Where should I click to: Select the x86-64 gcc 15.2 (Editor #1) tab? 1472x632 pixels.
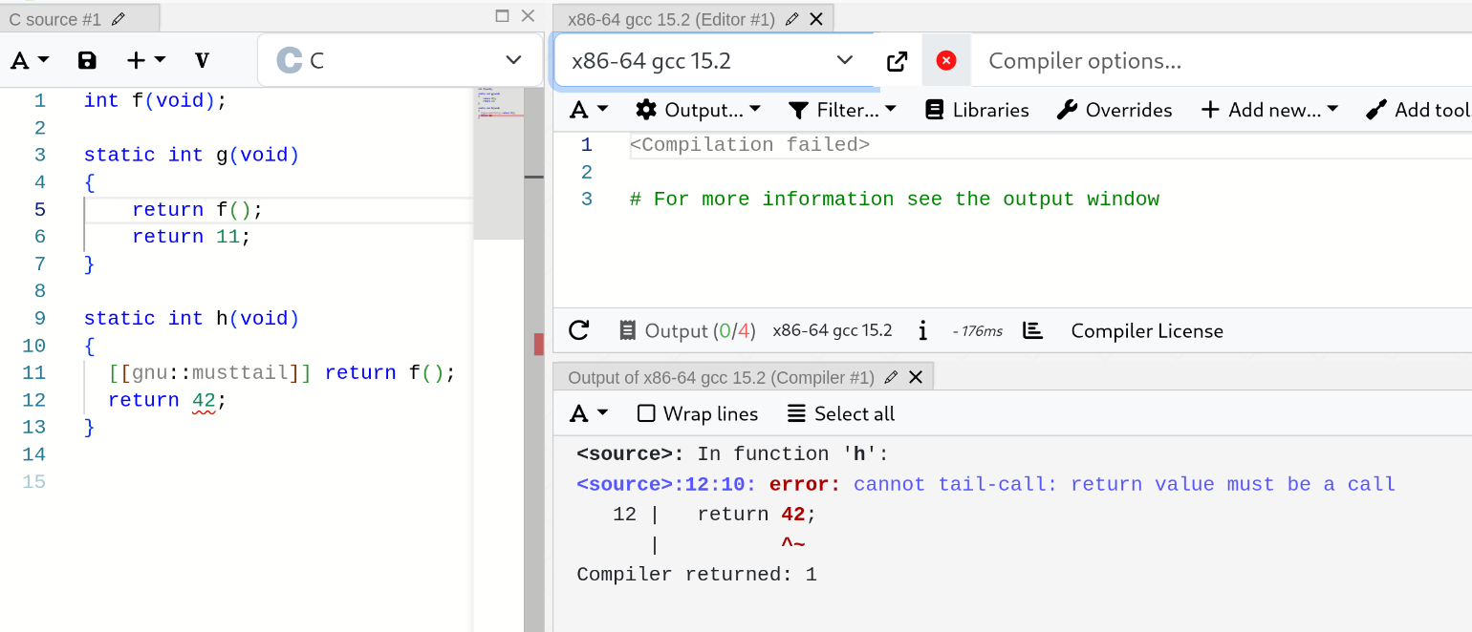673,19
